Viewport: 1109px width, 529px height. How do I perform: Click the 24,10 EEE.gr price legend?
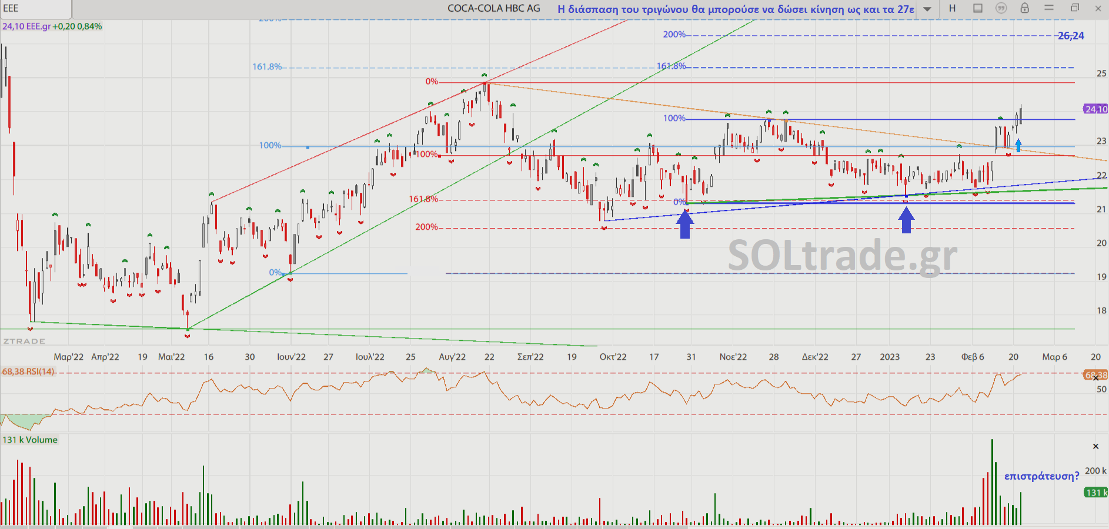point(52,26)
